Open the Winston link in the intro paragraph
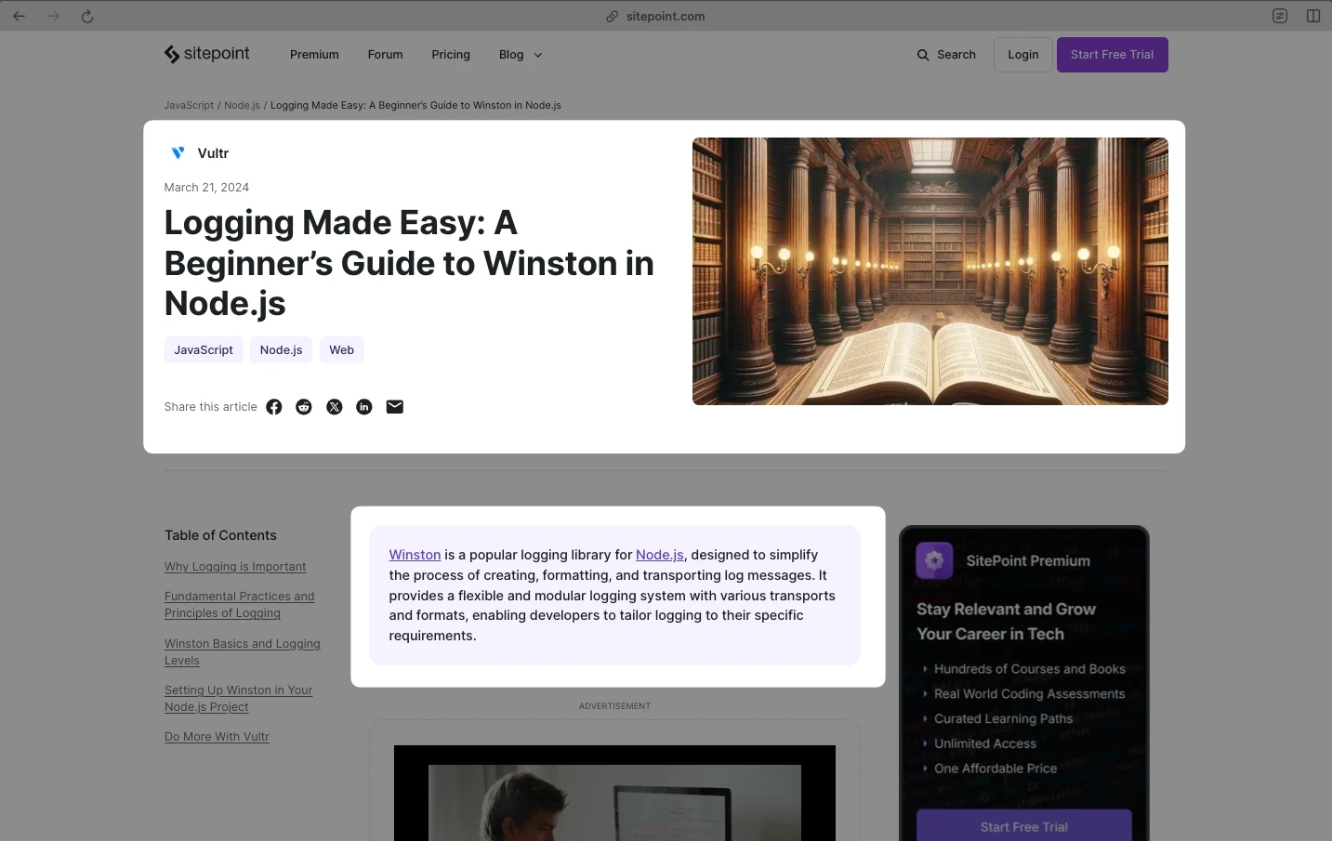This screenshot has width=1332, height=841. (415, 555)
